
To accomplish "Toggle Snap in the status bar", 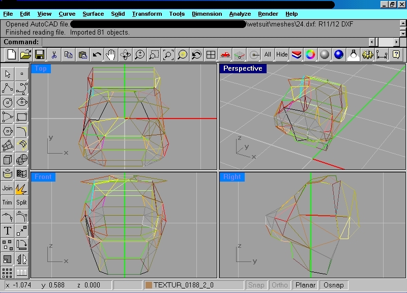I will click(256, 285).
